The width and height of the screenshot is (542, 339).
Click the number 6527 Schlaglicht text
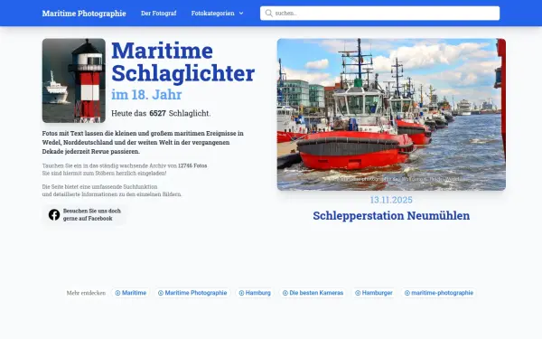(161, 113)
